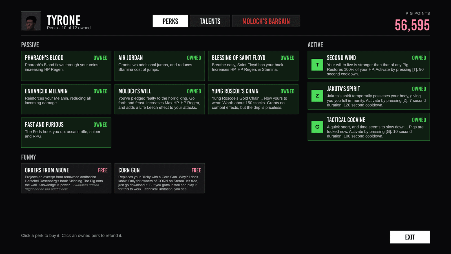Select Yung Roscoe's Chain perk

tap(253, 99)
